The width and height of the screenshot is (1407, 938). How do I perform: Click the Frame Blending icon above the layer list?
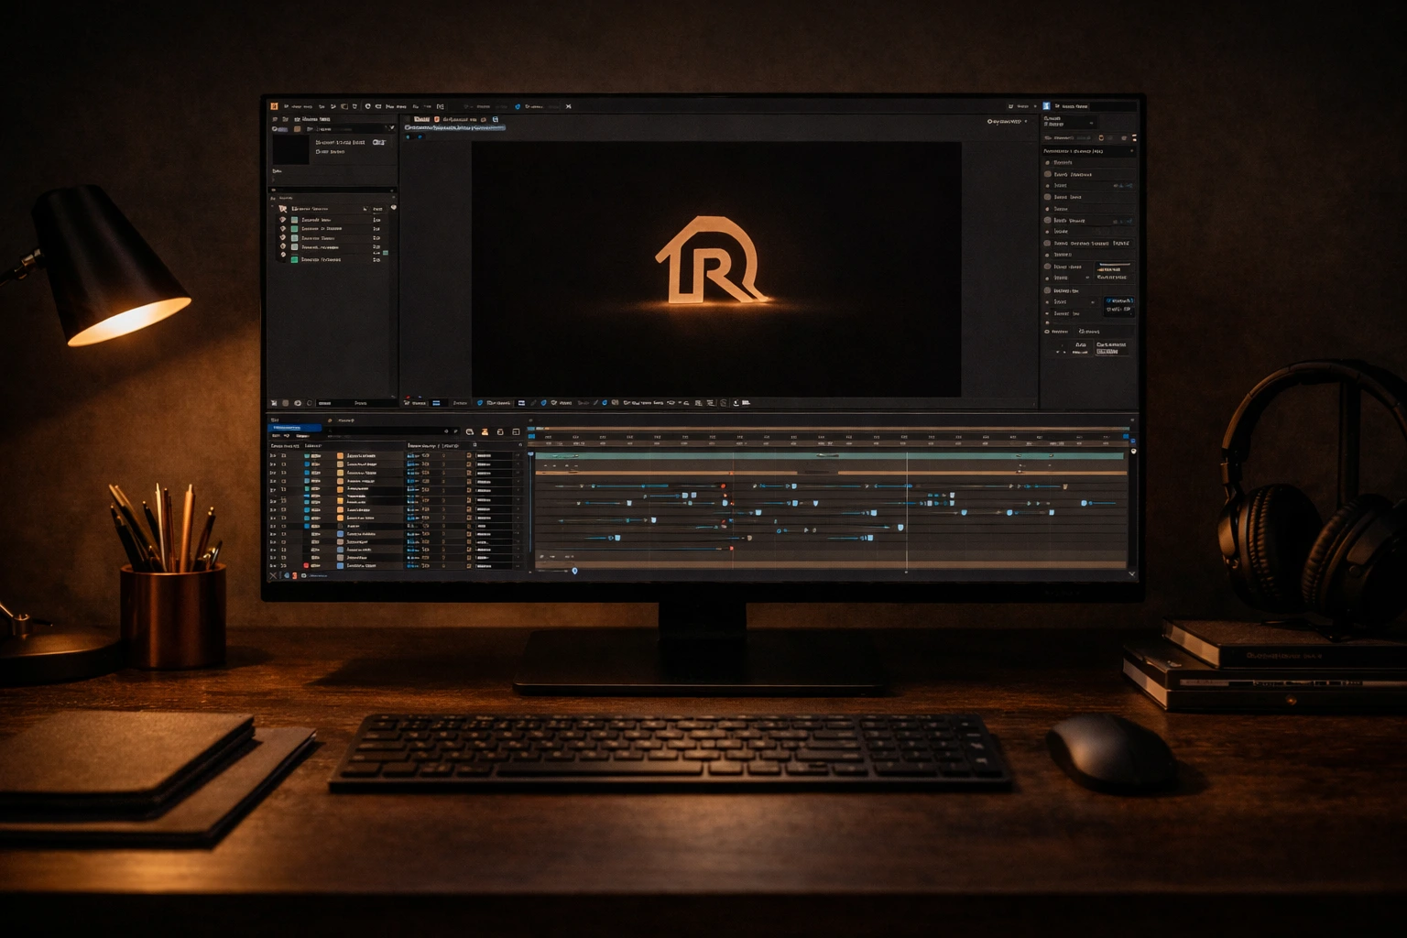485,431
